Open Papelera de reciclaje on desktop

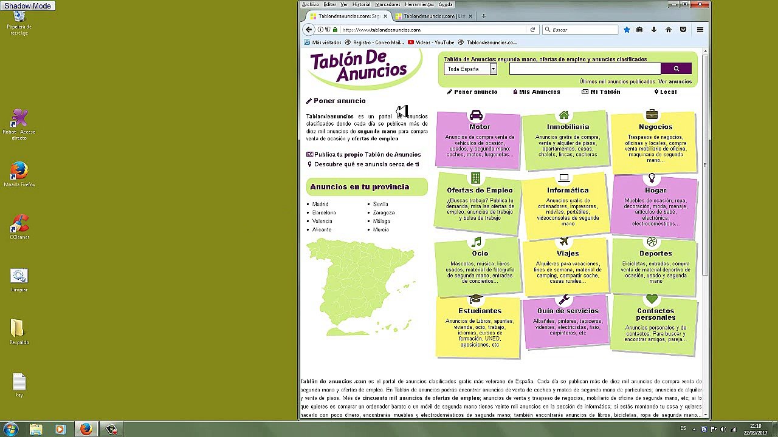pos(19,22)
